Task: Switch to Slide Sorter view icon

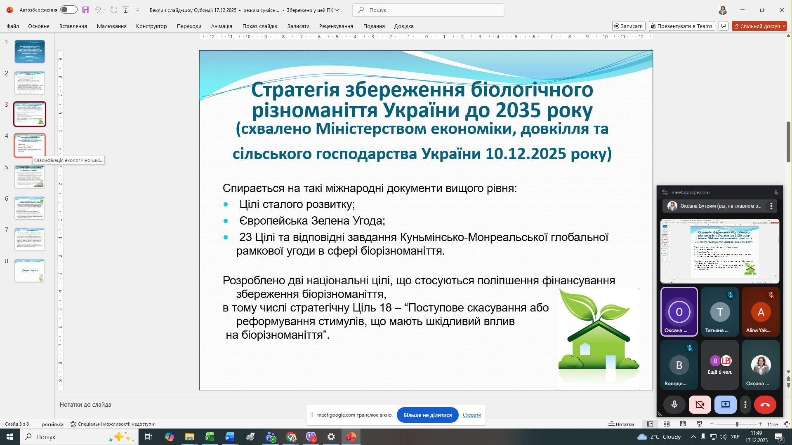Action: pyautogui.click(x=667, y=424)
